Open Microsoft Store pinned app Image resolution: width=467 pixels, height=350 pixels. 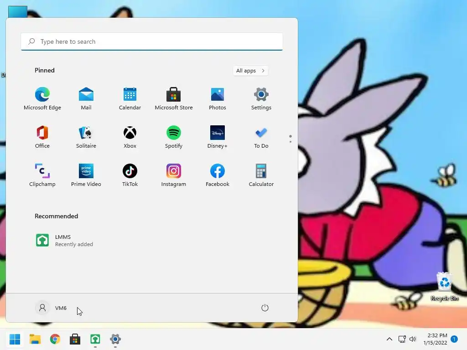(174, 99)
